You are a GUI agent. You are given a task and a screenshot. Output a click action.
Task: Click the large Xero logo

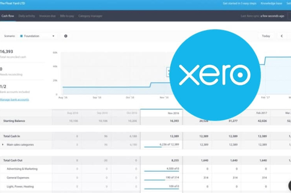click(214, 75)
